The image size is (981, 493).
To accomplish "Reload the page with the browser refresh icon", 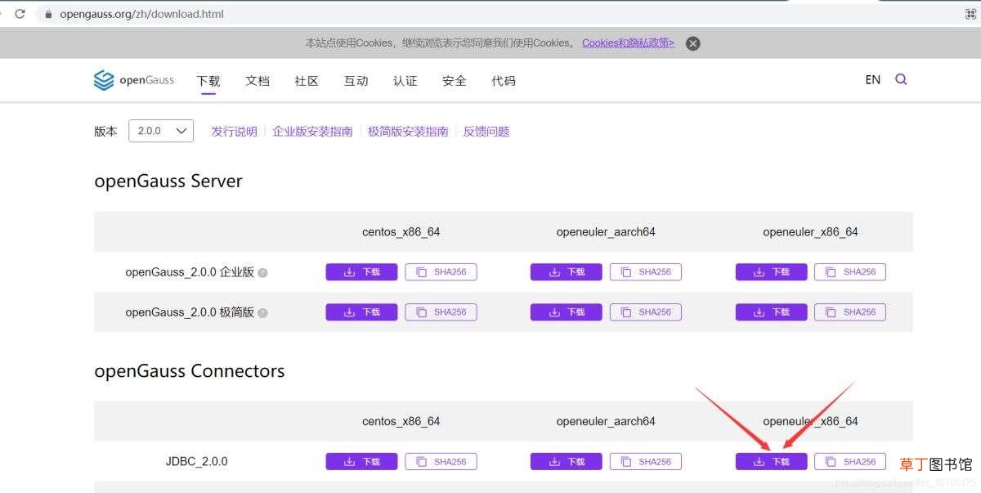I will pos(20,14).
